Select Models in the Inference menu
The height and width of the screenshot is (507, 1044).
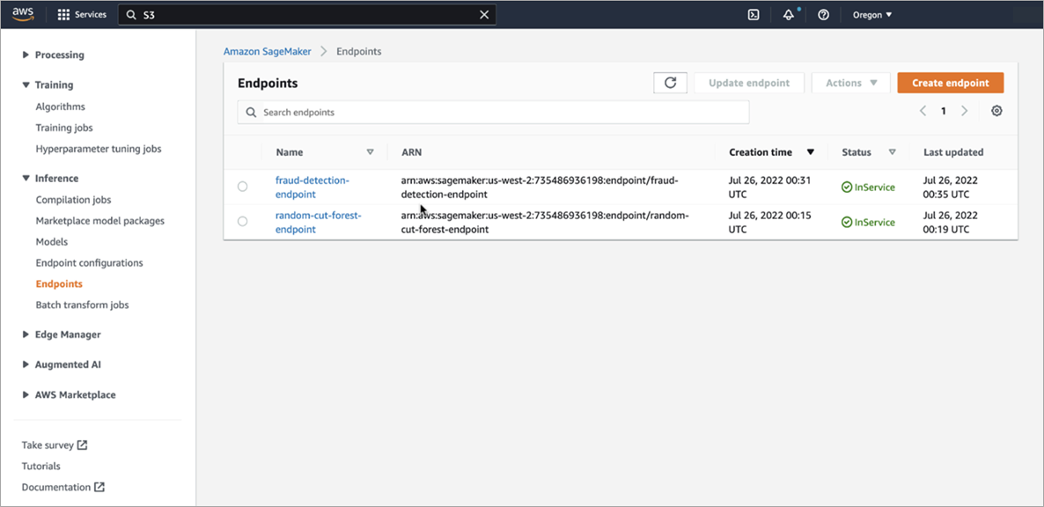pos(52,241)
